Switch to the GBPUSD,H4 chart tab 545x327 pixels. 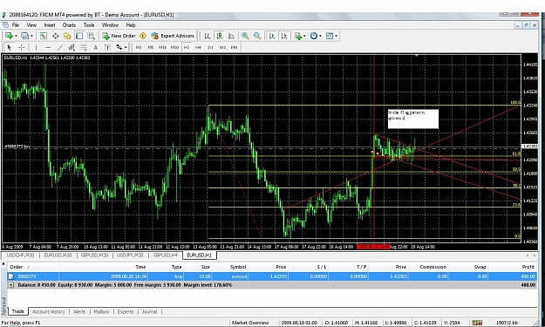[166, 255]
